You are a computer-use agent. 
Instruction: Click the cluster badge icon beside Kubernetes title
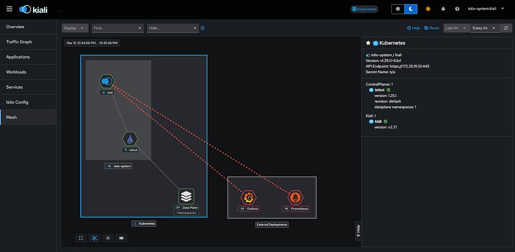tap(376, 43)
